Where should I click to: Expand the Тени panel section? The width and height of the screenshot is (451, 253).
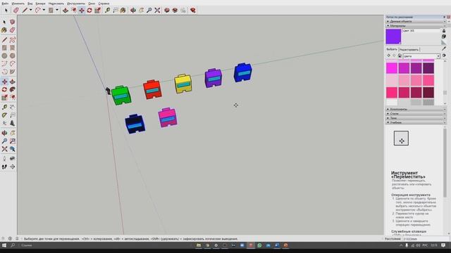[416, 118]
